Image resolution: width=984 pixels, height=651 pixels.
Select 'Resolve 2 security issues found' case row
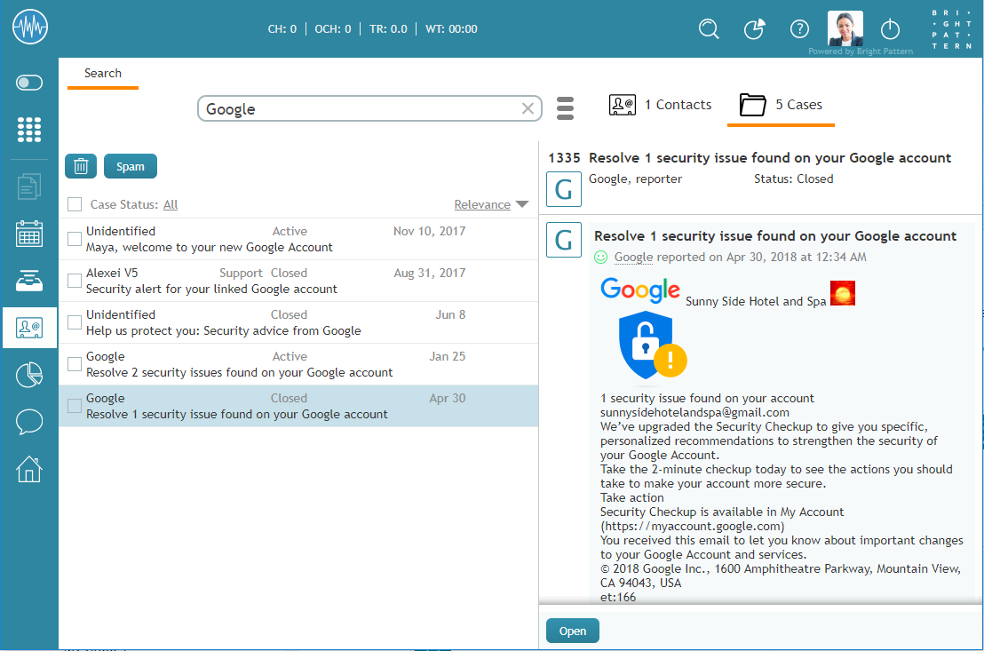298,364
